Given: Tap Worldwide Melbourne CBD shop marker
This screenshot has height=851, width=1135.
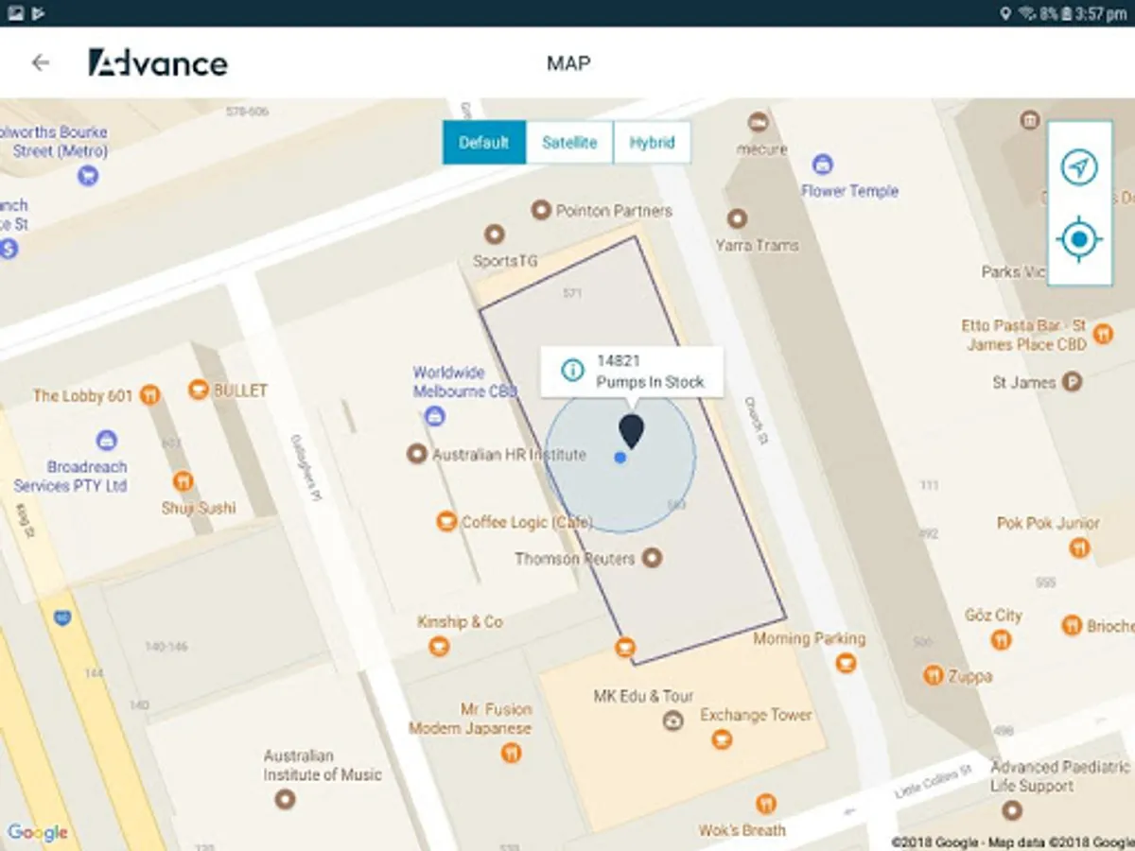Looking at the screenshot, I should pyautogui.click(x=434, y=414).
